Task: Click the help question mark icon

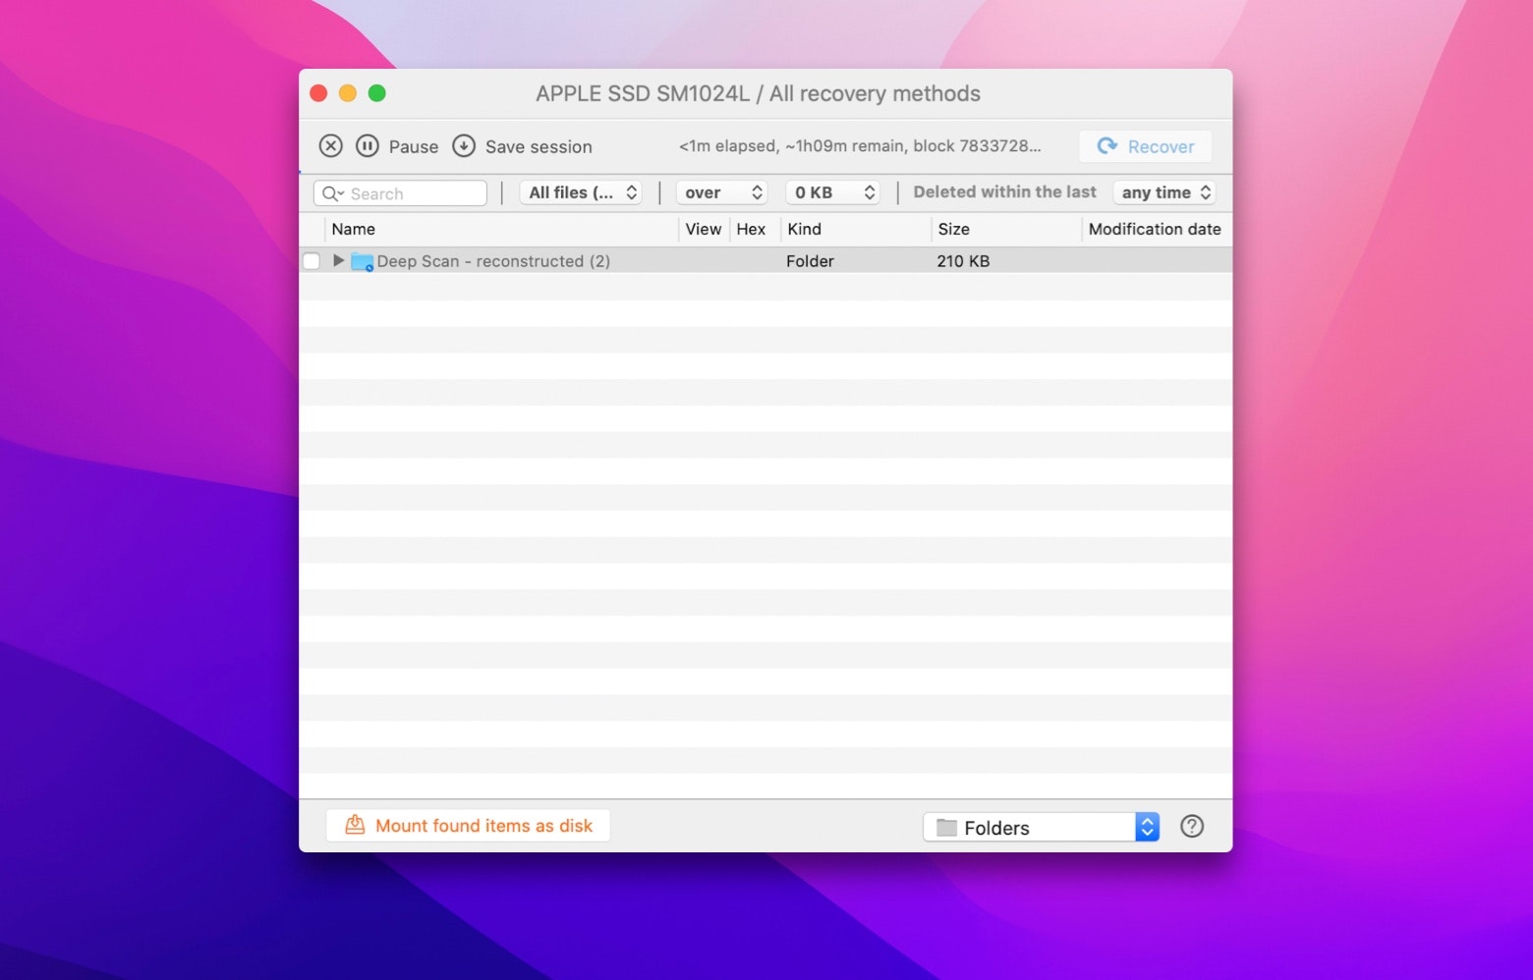Action: coord(1192,827)
